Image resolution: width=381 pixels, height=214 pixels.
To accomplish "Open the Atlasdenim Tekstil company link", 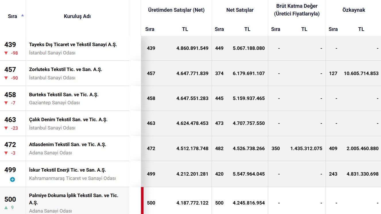I will click(x=67, y=144).
